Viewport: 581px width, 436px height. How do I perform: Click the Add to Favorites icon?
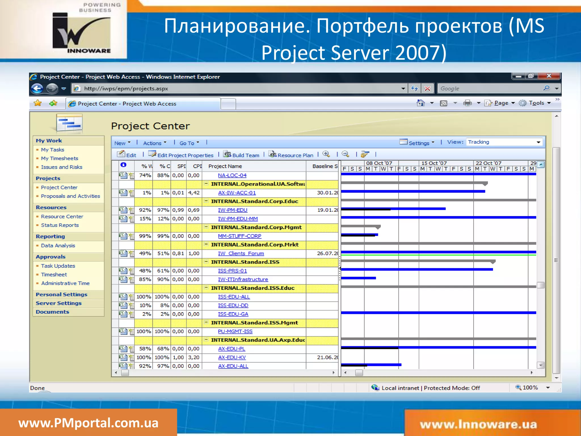pos(53,103)
